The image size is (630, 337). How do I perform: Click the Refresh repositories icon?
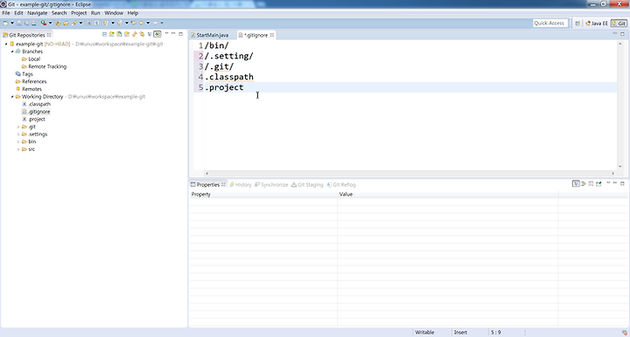point(135,34)
